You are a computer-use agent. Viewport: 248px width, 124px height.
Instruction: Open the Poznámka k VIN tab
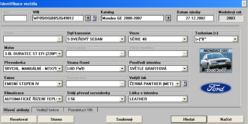point(80,110)
